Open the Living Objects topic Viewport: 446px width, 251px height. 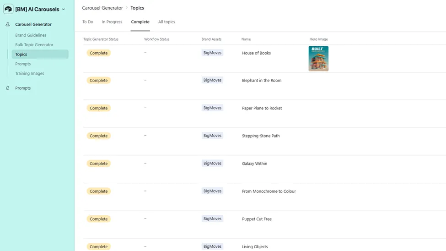point(255,247)
